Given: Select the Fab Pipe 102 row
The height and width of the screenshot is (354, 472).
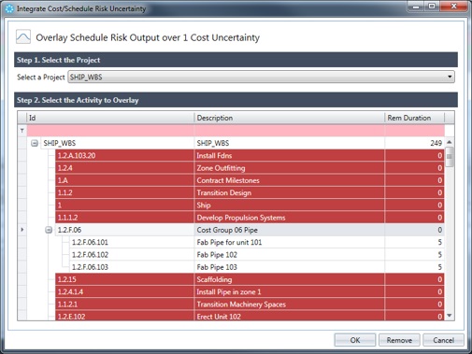Looking at the screenshot, I should tap(257, 255).
